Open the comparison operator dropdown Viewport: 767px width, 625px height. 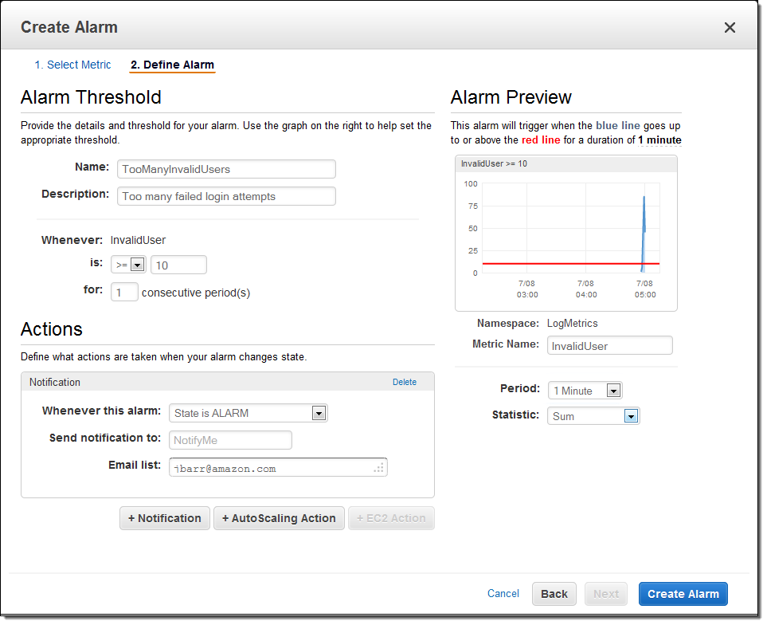tap(127, 265)
